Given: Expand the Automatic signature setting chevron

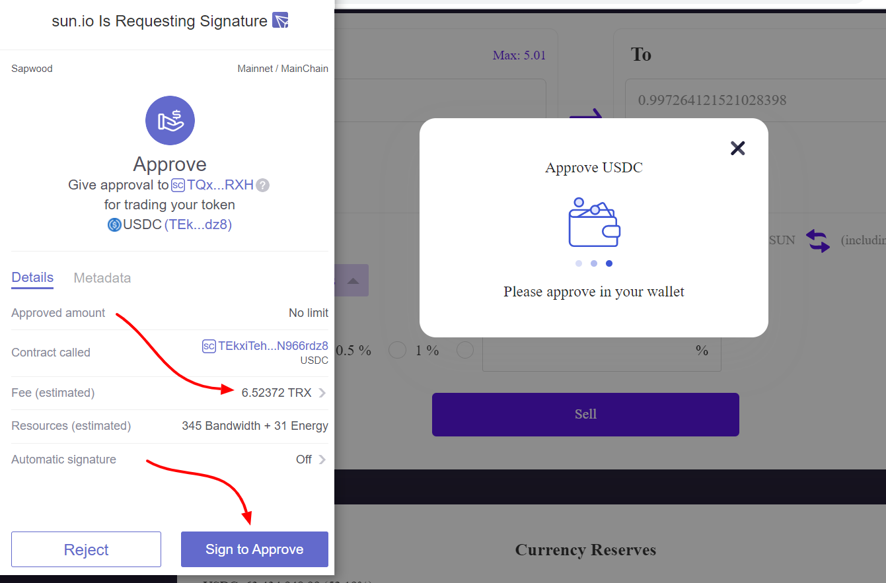Looking at the screenshot, I should 322,460.
